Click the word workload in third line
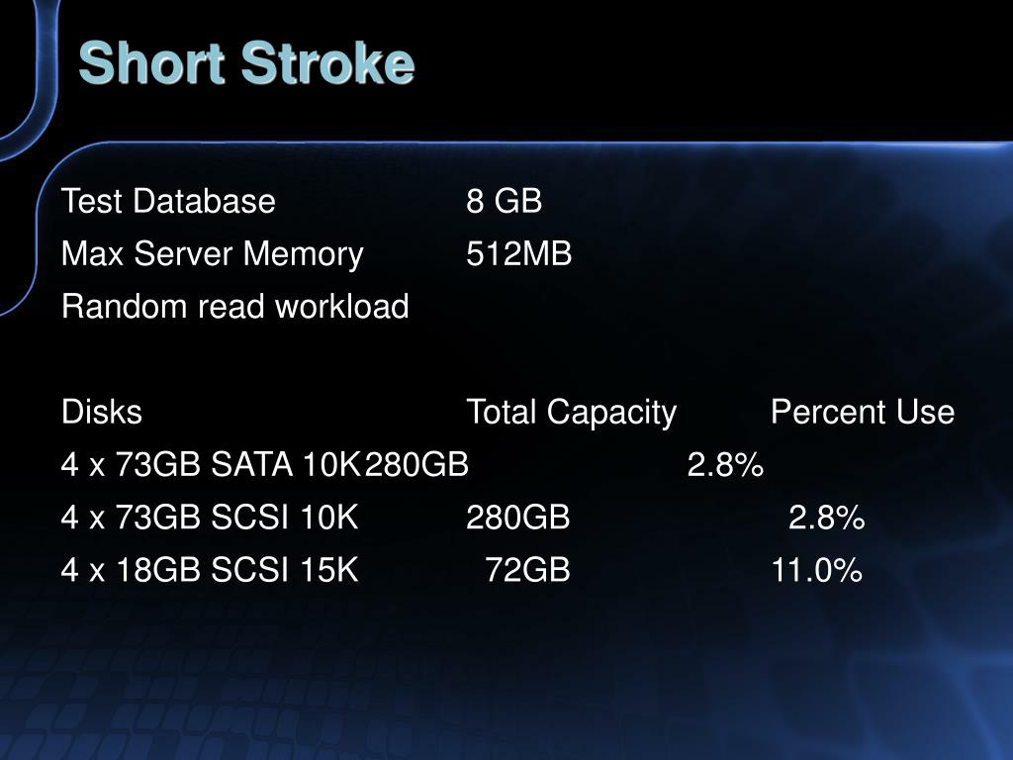The width and height of the screenshot is (1013, 760). point(341,306)
